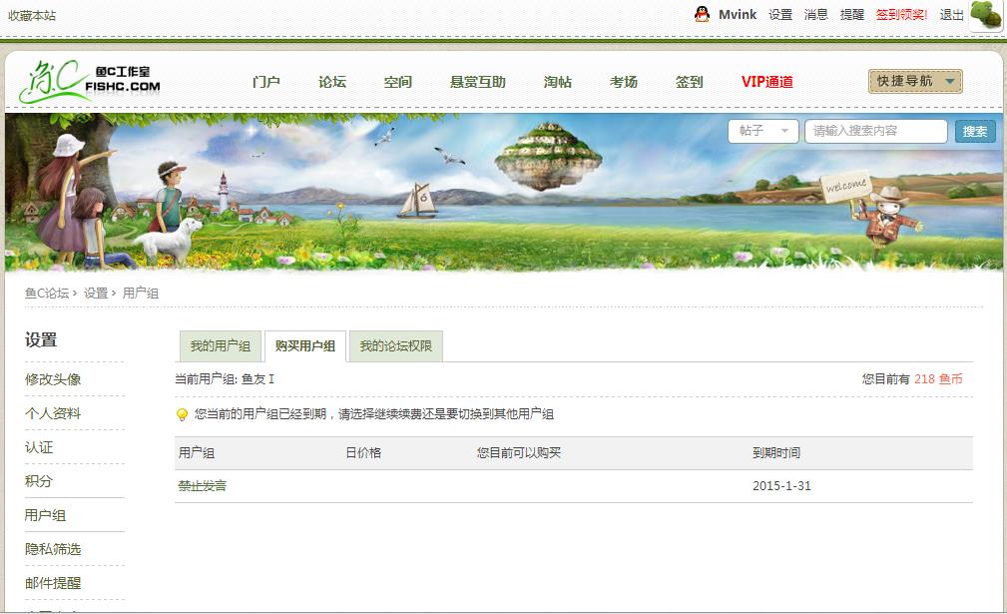This screenshot has height=614, width=1007.
Task: Open the 帖子 search type dropdown
Action: click(x=762, y=131)
